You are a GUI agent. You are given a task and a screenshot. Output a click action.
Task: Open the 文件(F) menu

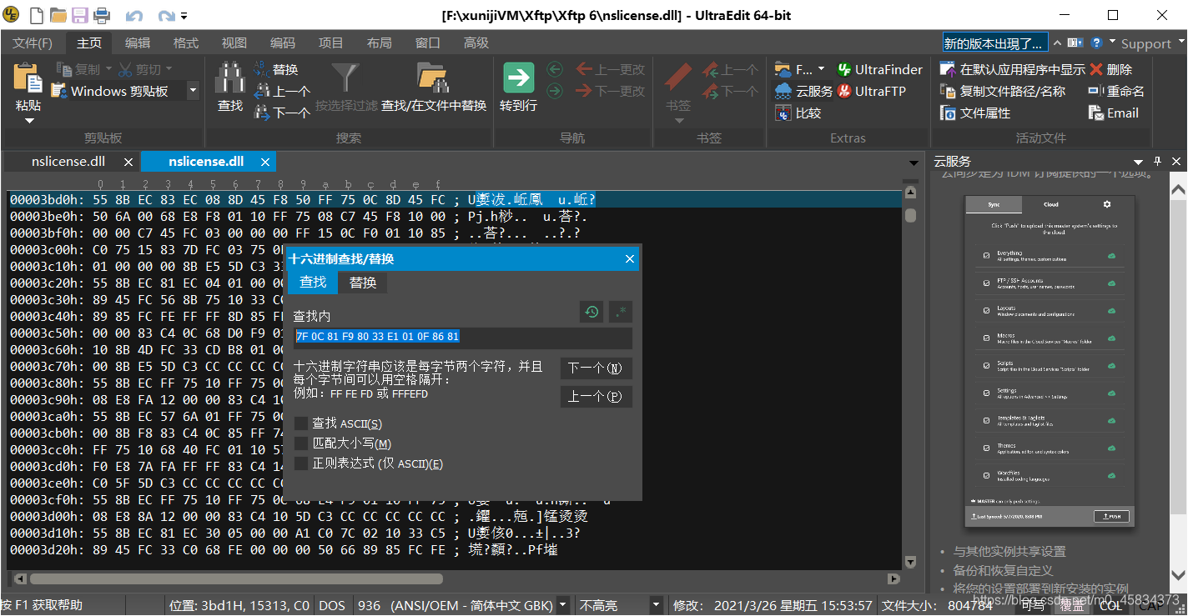click(33, 43)
